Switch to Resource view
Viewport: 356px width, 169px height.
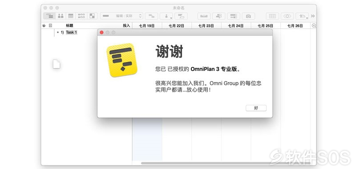[x=61, y=16]
